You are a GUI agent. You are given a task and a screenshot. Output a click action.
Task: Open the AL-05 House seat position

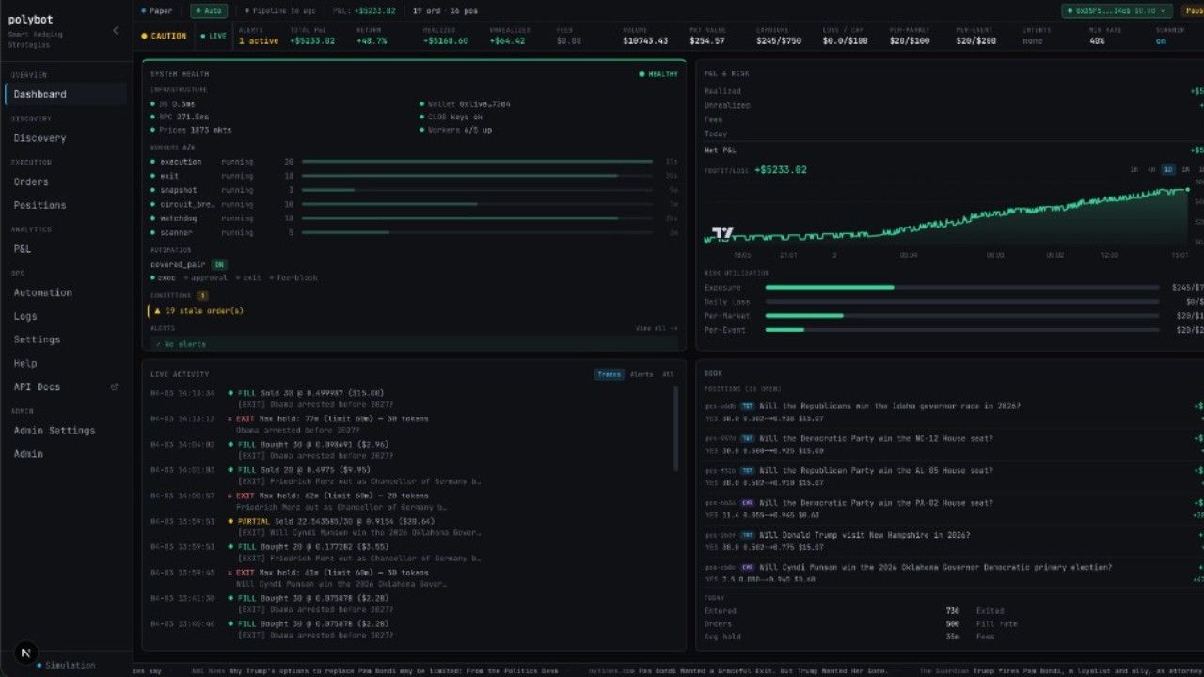click(x=954, y=476)
